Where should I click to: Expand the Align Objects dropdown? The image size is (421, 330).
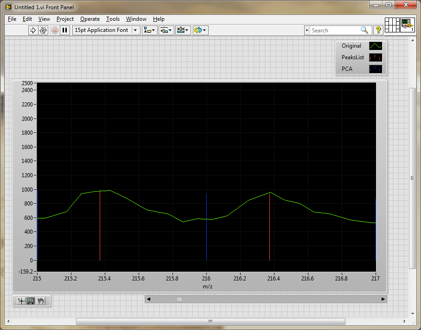(149, 30)
